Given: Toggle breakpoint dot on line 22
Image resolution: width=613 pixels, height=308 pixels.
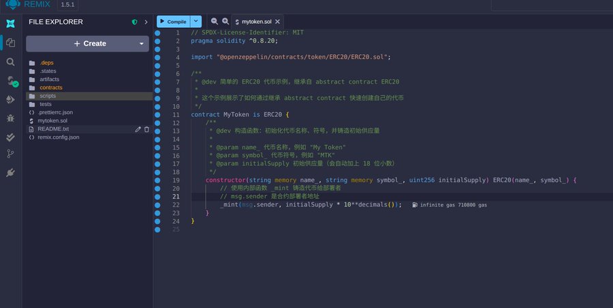Looking at the screenshot, I should click(x=157, y=205).
